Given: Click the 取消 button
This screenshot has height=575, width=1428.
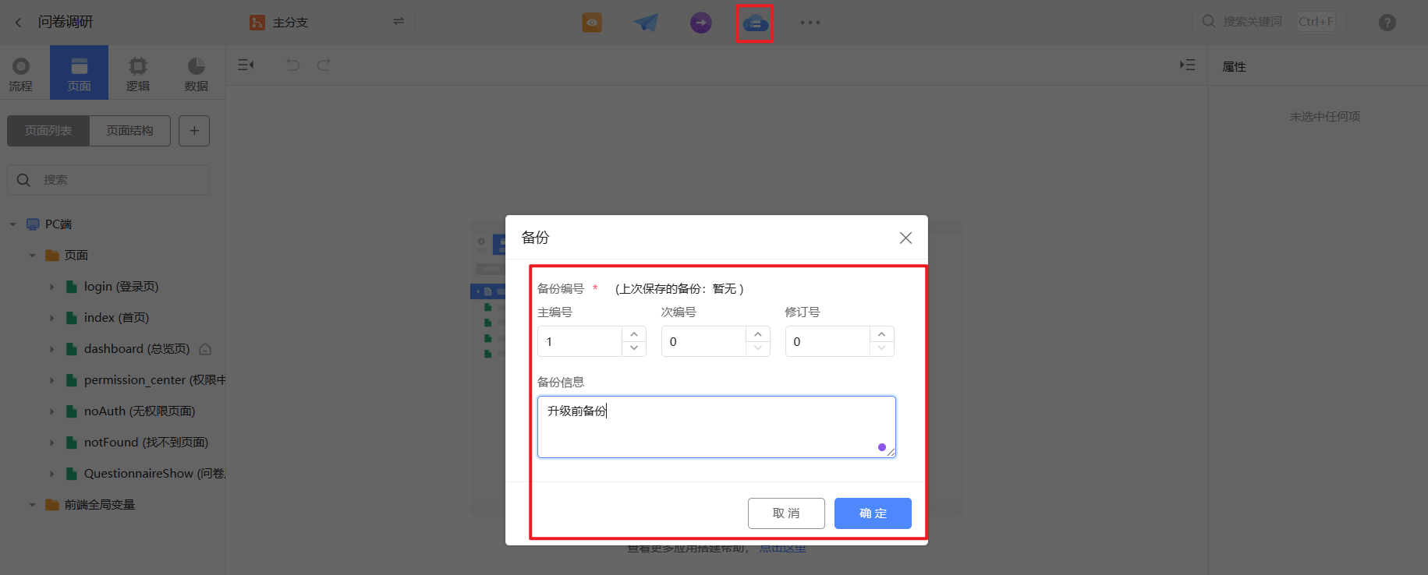Looking at the screenshot, I should [x=786, y=513].
